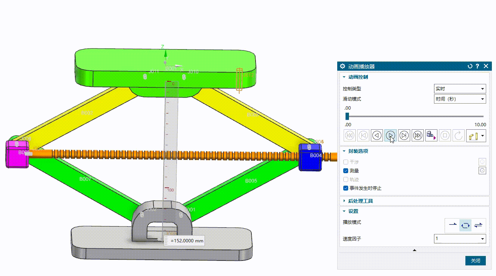Select the back-and-forth playback mode icon
The width and height of the screenshot is (496, 276).
[478, 225]
